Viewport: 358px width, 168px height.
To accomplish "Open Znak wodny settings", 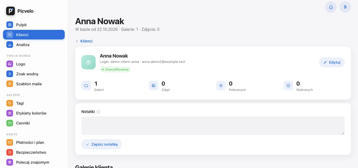I will 34,74.
